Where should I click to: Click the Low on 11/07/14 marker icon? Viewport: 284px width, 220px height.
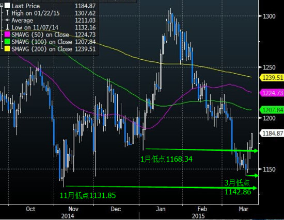[x=7, y=27]
